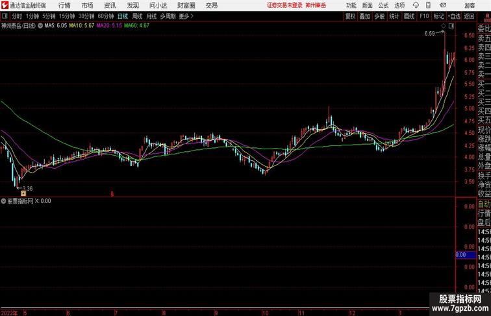Open the 问小达 menu
The height and width of the screenshot is (316, 491).
click(158, 5)
